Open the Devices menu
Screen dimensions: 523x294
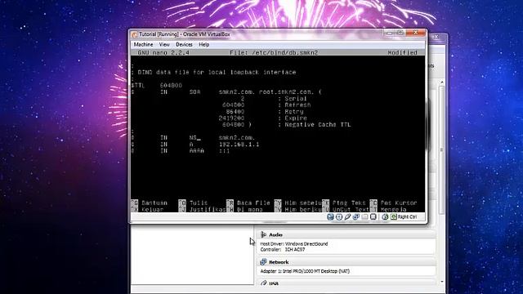[184, 44]
